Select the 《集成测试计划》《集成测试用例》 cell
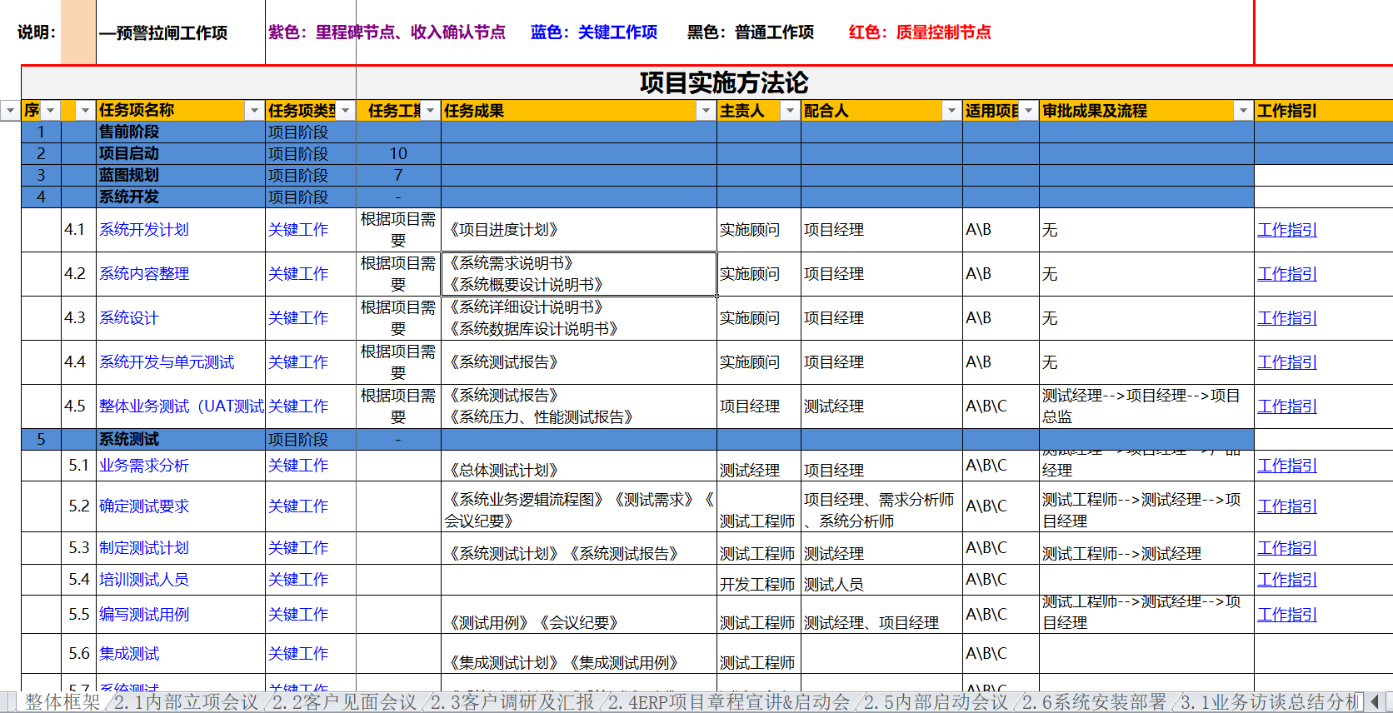The width and height of the screenshot is (1393, 713). coord(579,654)
